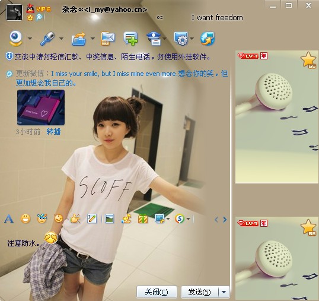
Task: Open magic emoticons masked face icon
Action: 42,218
